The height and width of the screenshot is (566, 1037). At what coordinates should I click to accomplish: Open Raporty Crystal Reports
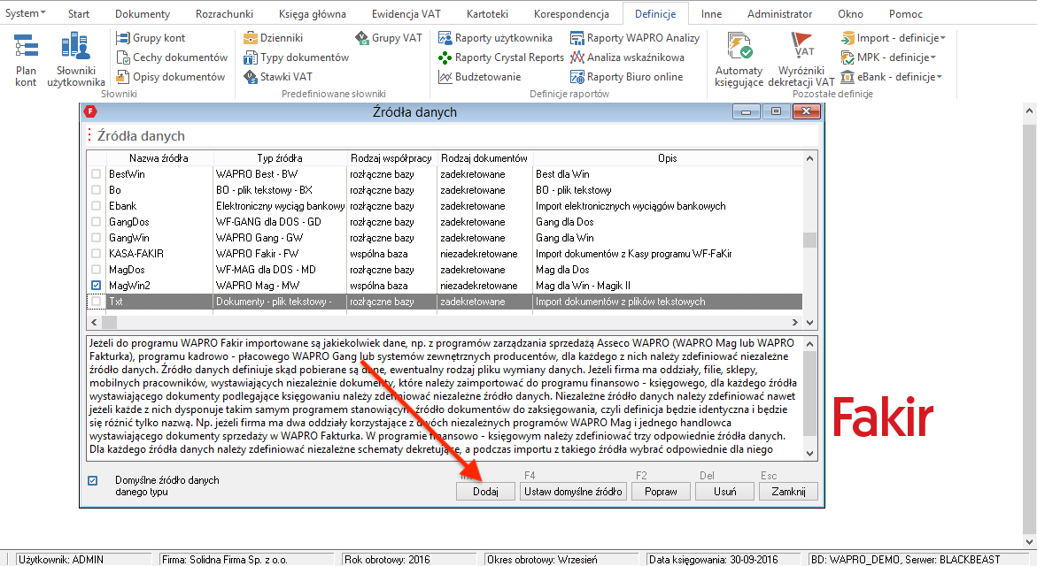pos(502,57)
